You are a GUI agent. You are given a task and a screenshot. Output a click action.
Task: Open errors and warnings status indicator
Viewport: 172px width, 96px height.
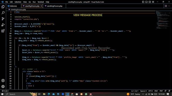tap(5, 91)
